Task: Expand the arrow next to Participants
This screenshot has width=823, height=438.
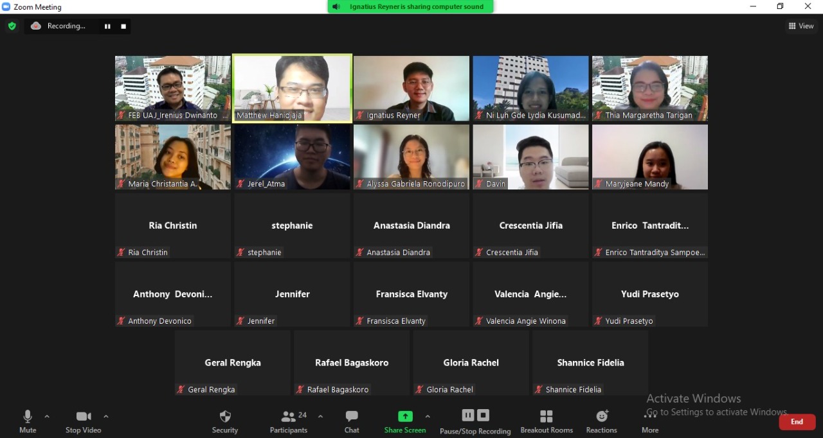Action: 320,416
